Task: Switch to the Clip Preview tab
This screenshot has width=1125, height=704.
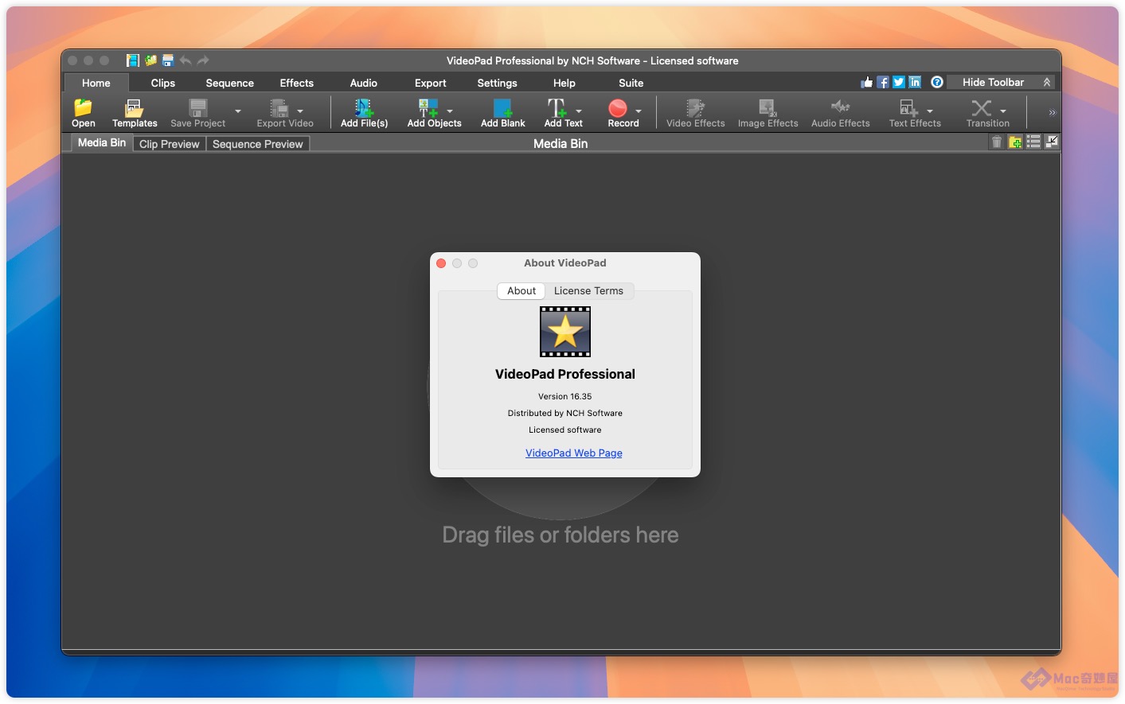Action: [x=170, y=144]
